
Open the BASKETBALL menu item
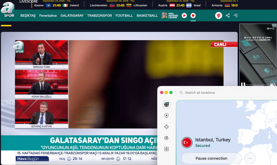[x=147, y=15]
